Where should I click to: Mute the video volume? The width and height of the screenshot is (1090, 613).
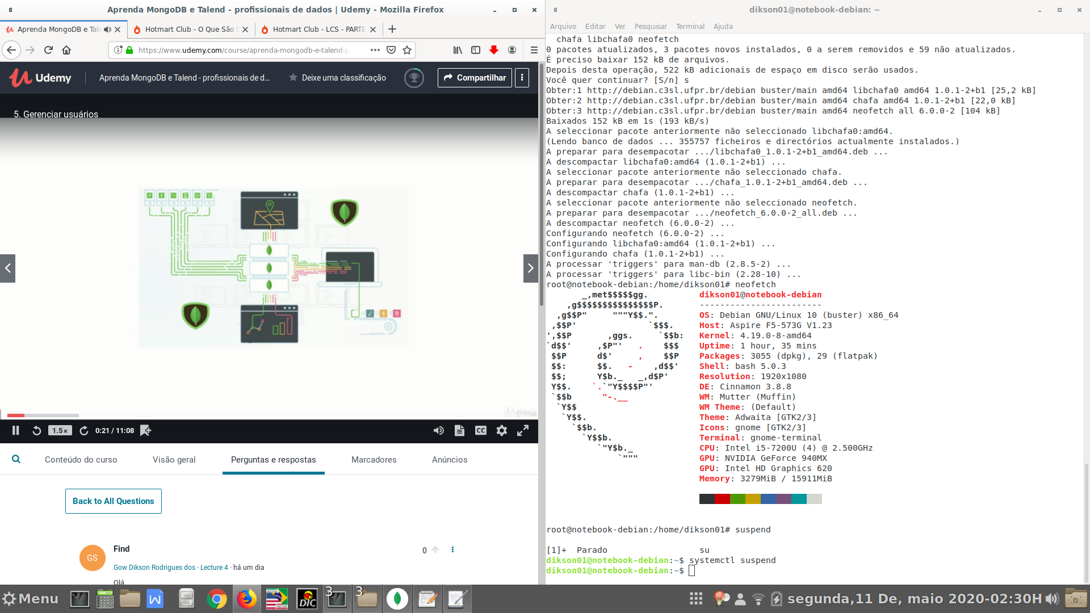(438, 431)
